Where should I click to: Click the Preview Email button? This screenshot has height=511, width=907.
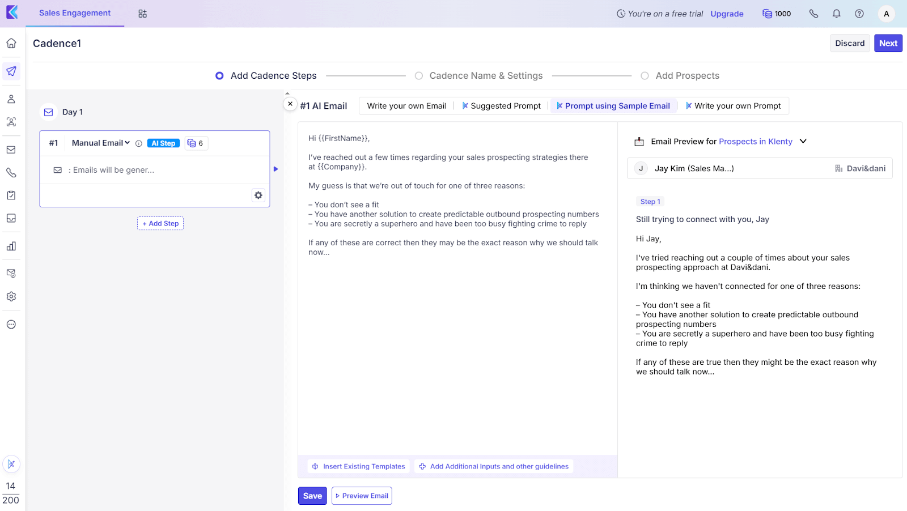pyautogui.click(x=362, y=496)
